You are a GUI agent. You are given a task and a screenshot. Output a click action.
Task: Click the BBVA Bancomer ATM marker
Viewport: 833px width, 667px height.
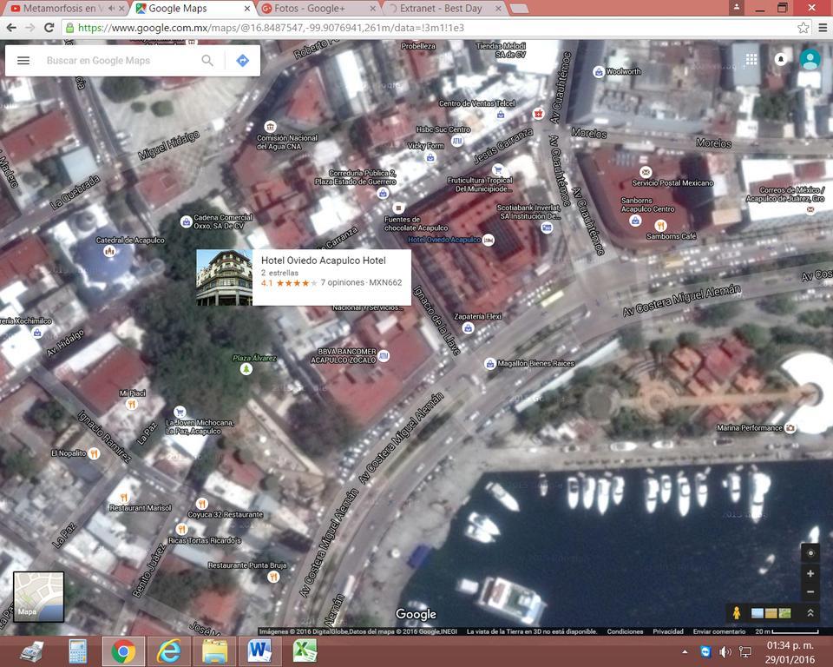(384, 356)
